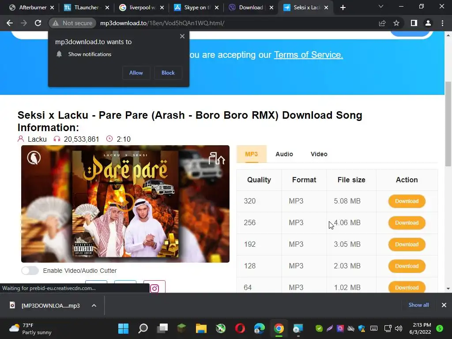Open Chrome's three-dot menu
The image size is (452, 339).
tap(442, 23)
